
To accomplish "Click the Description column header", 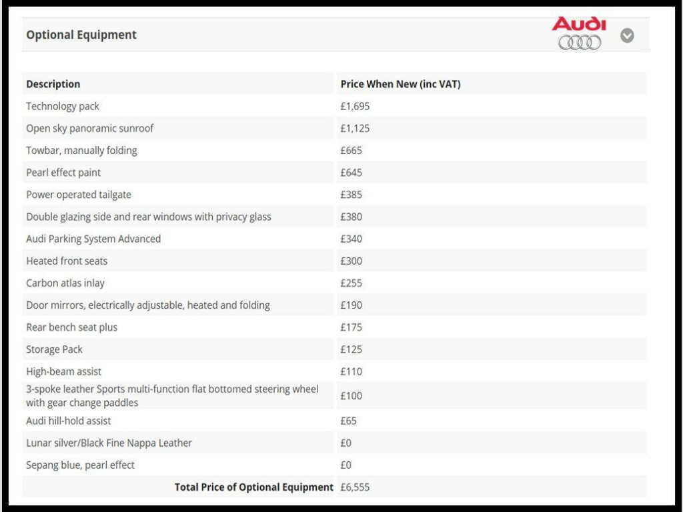I will [x=53, y=84].
